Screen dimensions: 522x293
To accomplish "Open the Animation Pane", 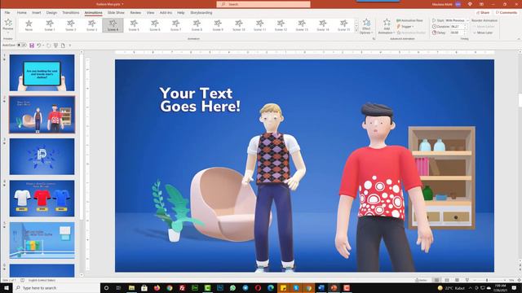I will click(409, 20).
